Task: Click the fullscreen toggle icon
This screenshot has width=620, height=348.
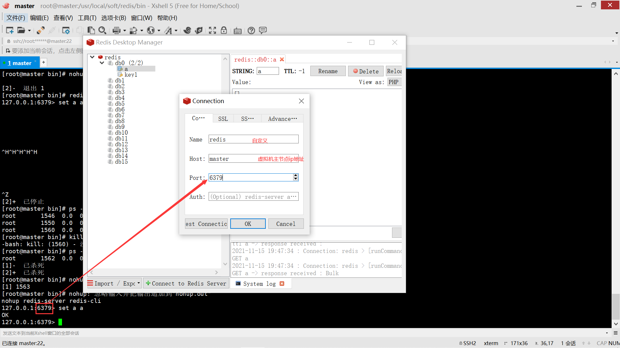Action: [212, 30]
